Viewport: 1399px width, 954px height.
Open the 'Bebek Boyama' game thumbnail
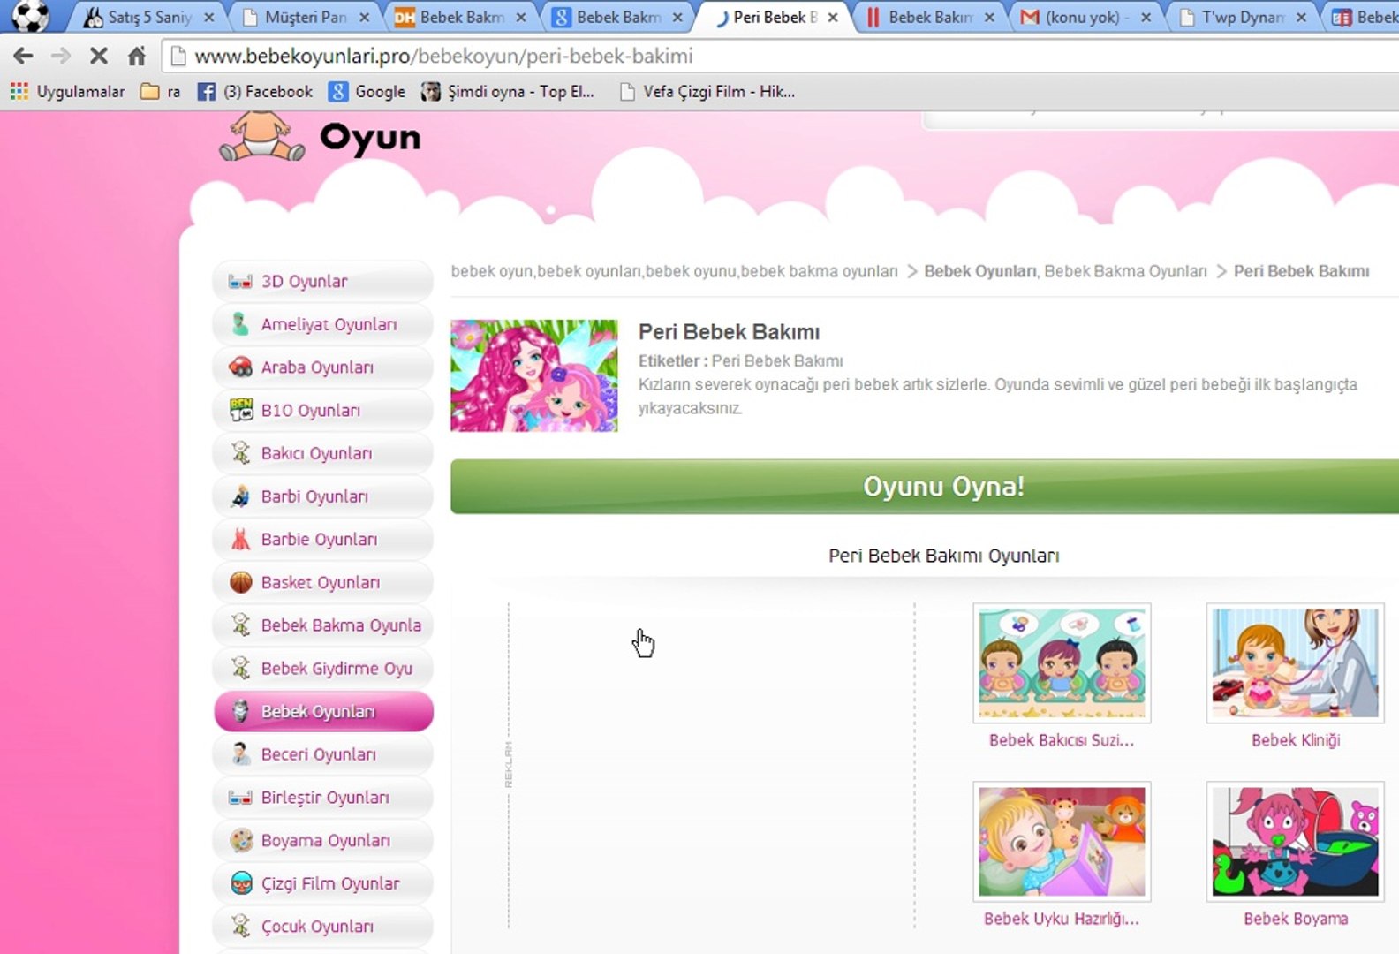pyautogui.click(x=1296, y=841)
